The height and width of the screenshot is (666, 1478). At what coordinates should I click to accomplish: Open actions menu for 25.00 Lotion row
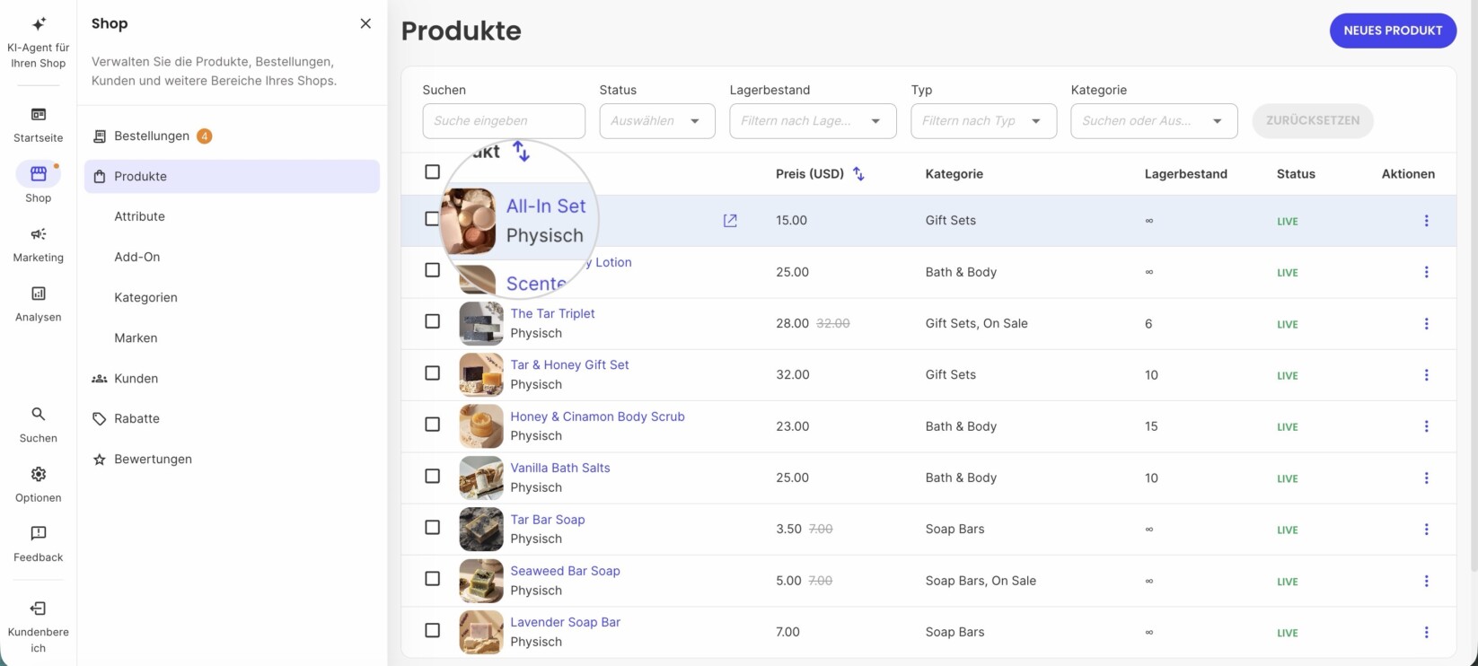[1426, 272]
